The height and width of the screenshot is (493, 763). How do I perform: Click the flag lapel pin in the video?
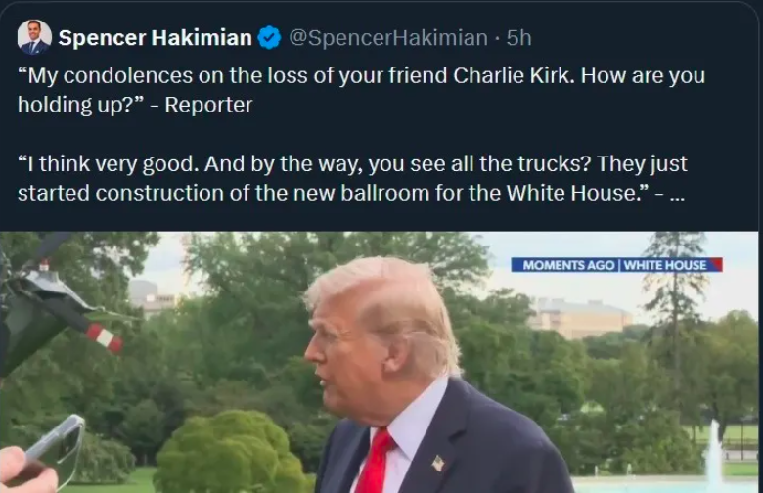[x=437, y=464]
